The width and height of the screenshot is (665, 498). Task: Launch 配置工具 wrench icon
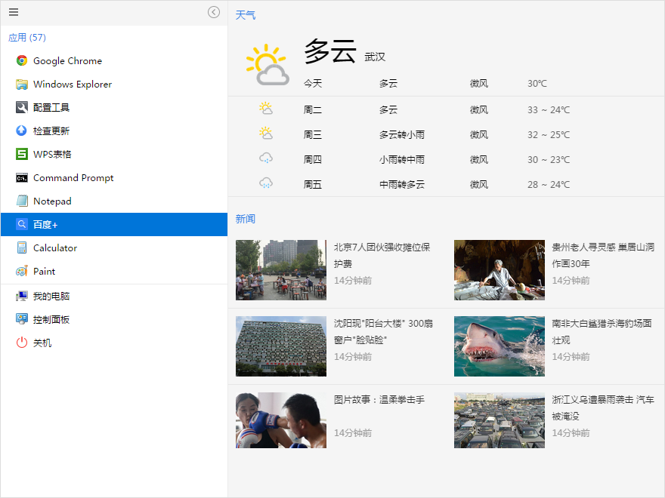click(22, 108)
